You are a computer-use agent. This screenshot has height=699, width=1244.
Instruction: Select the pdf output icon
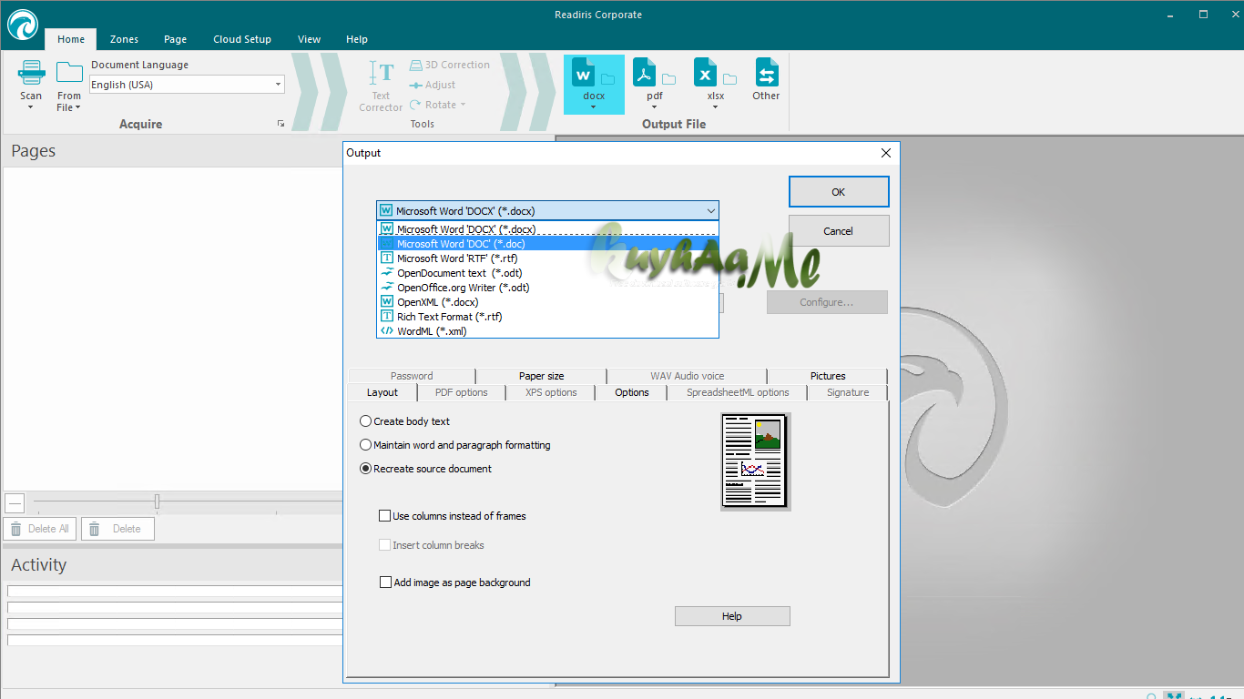point(645,73)
